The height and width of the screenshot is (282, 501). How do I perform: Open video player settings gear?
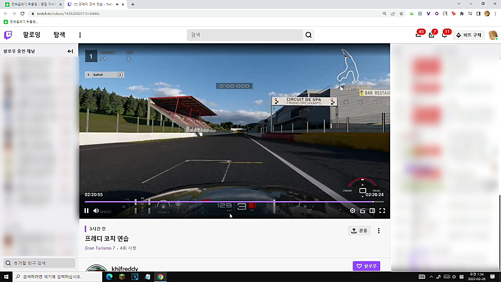pyautogui.click(x=353, y=211)
